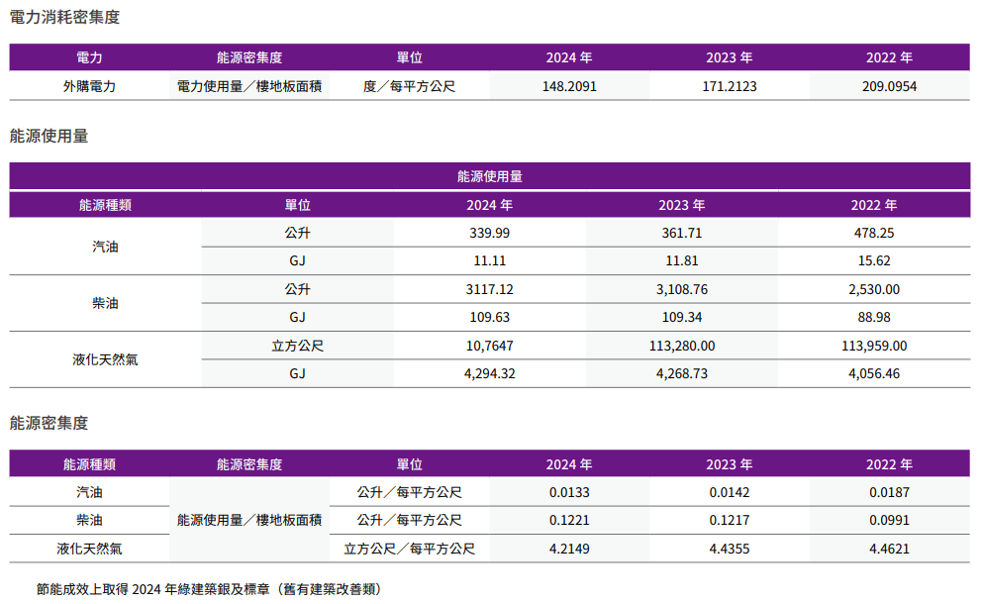Image resolution: width=982 pixels, height=604 pixels.
Task: Select diesel value 3117.12
Action: 490,289
